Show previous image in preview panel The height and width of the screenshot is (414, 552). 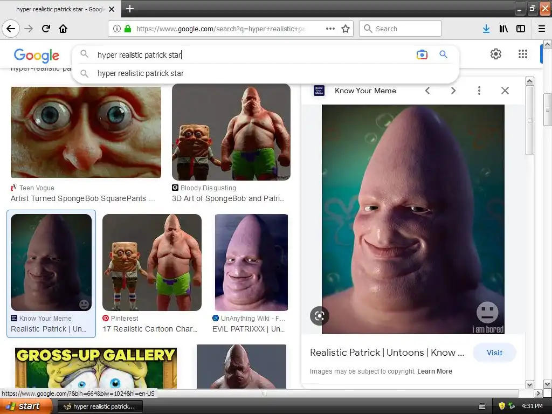pyautogui.click(x=427, y=91)
